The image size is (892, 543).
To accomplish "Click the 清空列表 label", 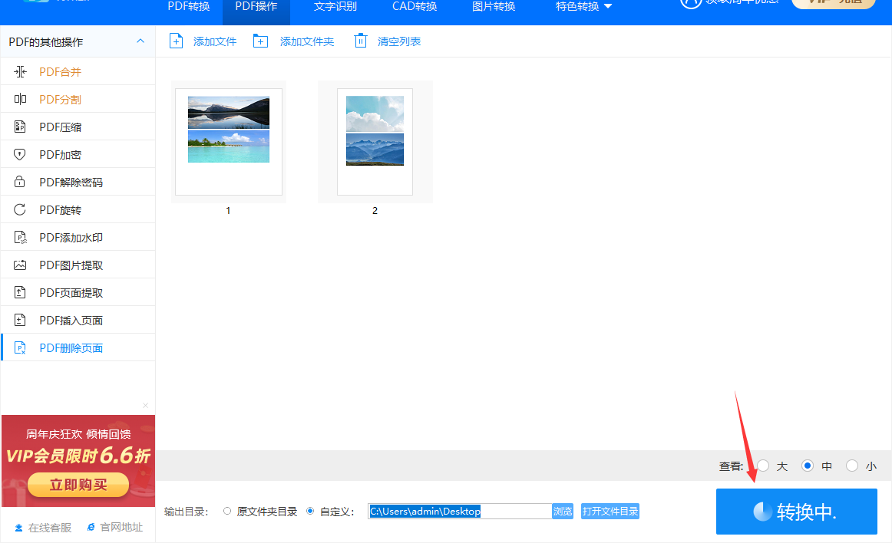I will [x=399, y=41].
